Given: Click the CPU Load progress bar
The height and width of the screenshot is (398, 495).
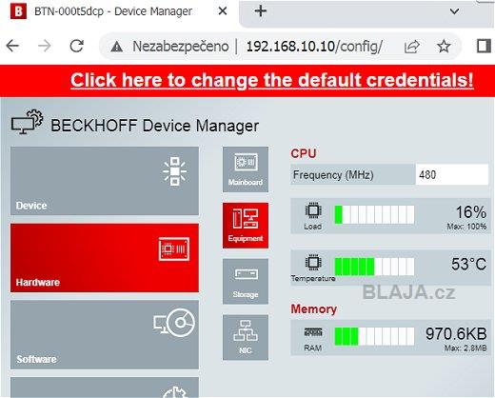Looking at the screenshot, I should click(x=374, y=214).
